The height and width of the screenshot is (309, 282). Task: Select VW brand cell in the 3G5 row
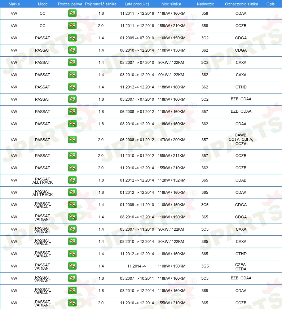tap(14, 266)
